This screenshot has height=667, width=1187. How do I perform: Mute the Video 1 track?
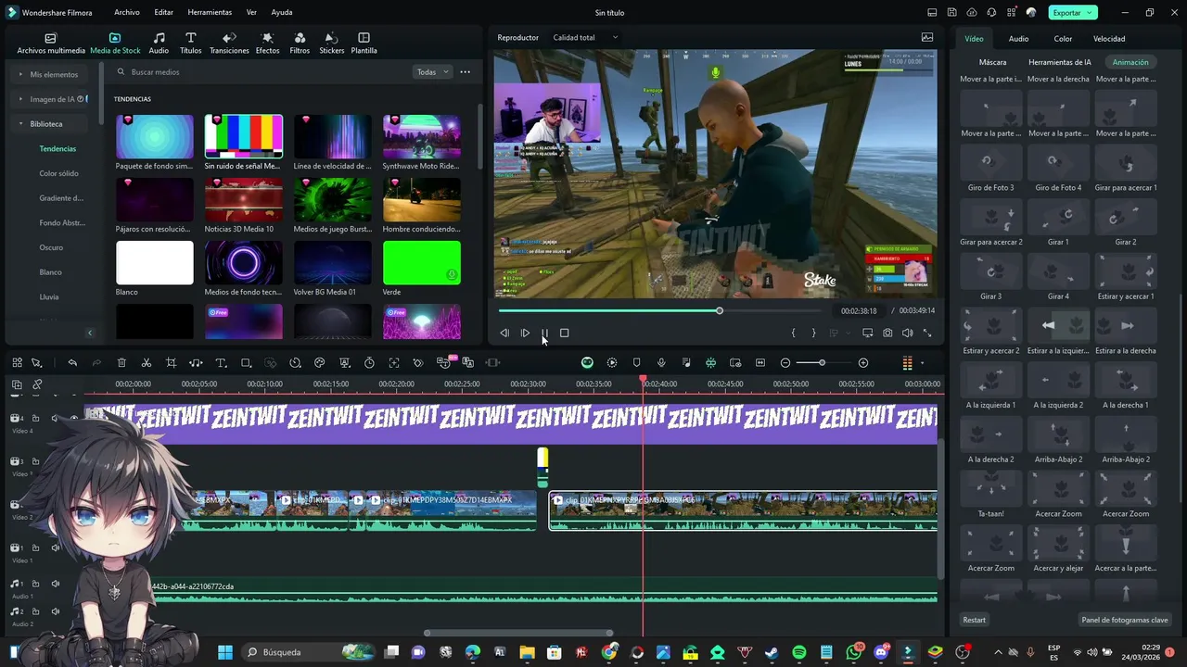[55, 547]
